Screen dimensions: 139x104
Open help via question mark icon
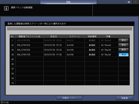(136, 2)
